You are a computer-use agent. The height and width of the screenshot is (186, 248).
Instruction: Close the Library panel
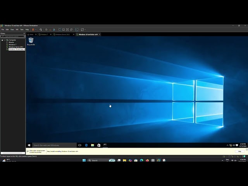[x=24, y=33]
